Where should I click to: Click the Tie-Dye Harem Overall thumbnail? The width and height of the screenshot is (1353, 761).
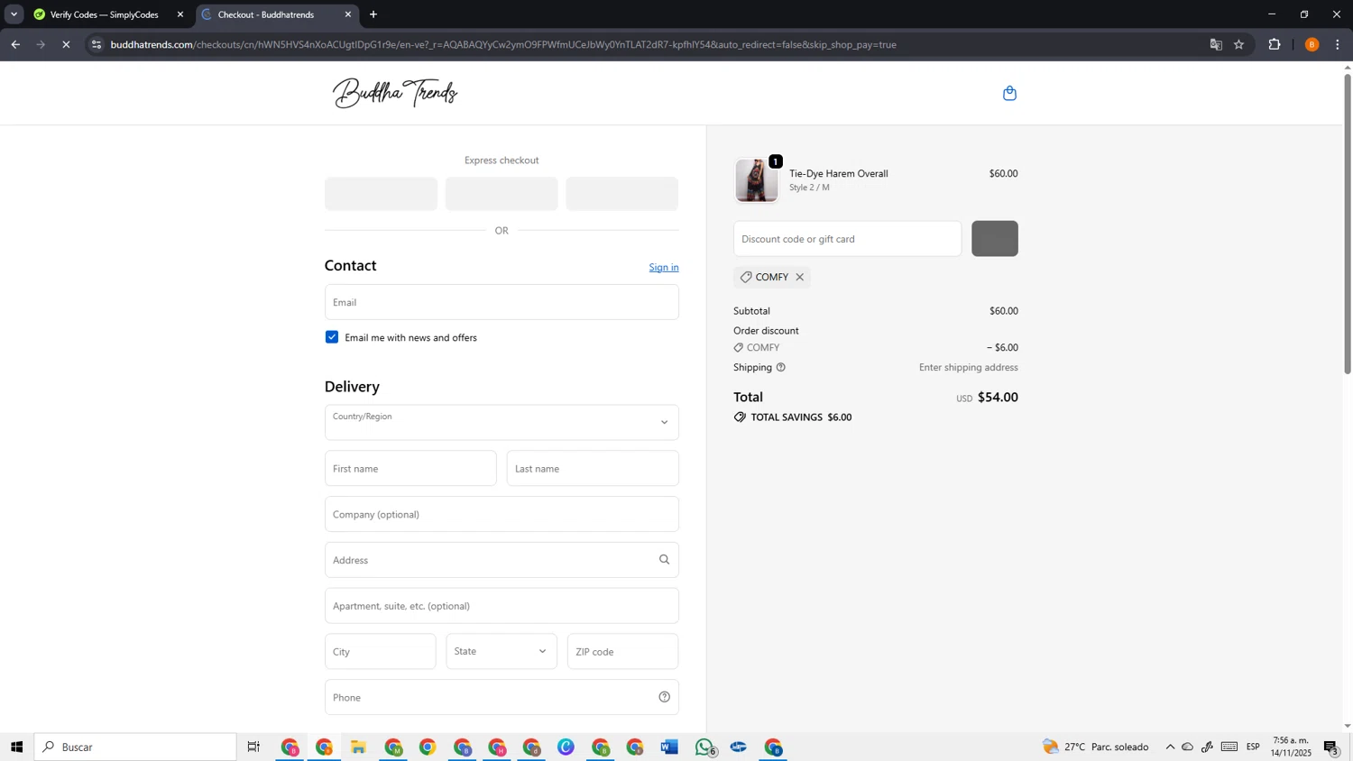click(x=756, y=180)
